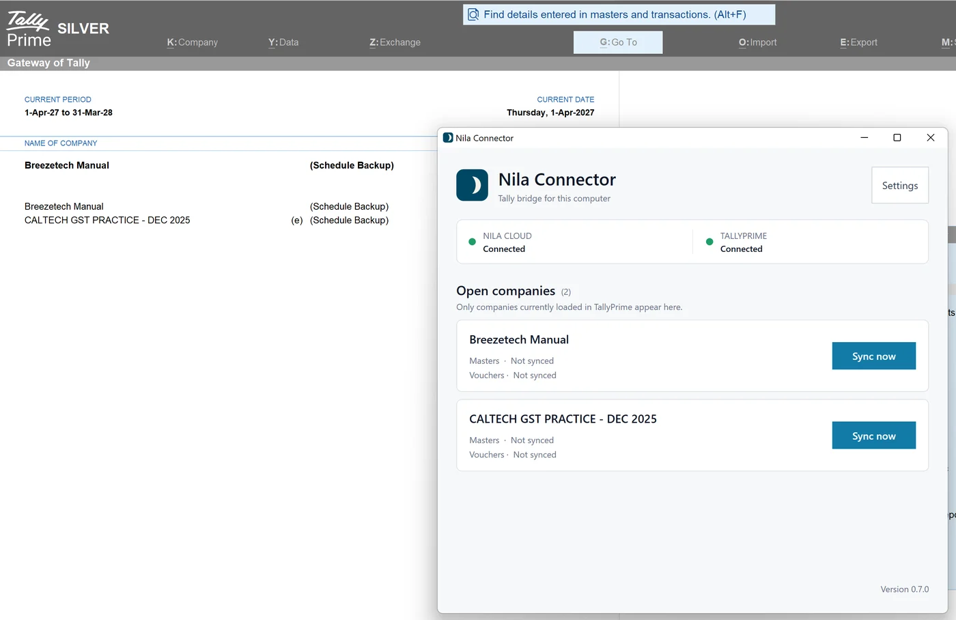Click the Open companies heading
Screen dimensions: 956x620
[505, 291]
